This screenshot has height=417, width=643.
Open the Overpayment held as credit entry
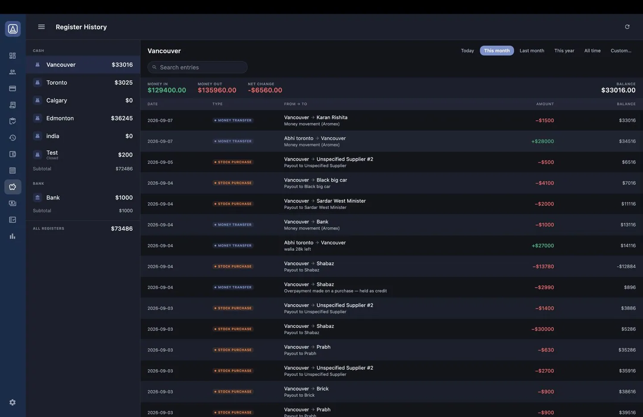point(392,287)
